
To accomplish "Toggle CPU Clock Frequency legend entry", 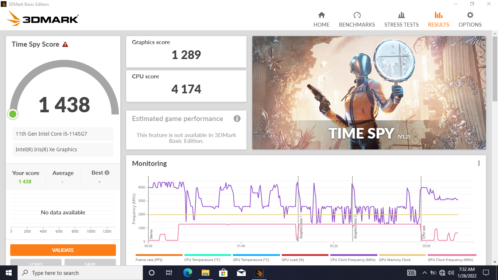I will pos(354,258).
